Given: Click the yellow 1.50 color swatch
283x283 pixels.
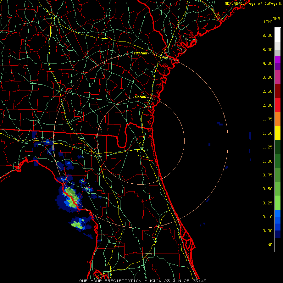Looking at the screenshot, I should (278, 133).
